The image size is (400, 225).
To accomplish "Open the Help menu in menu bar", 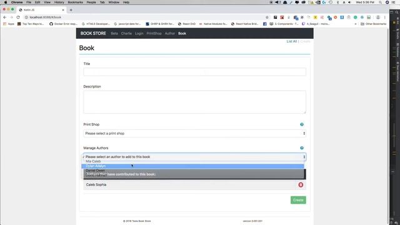I will click(126, 2).
